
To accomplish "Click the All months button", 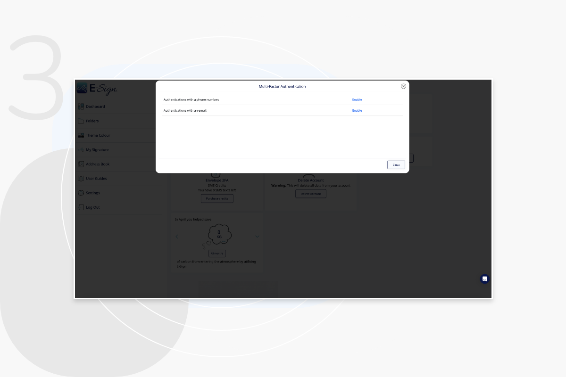I will point(217,254).
